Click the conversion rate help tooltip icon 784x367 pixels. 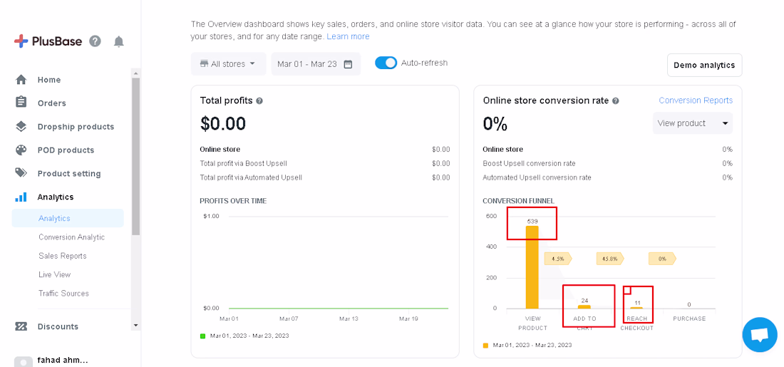click(x=616, y=100)
